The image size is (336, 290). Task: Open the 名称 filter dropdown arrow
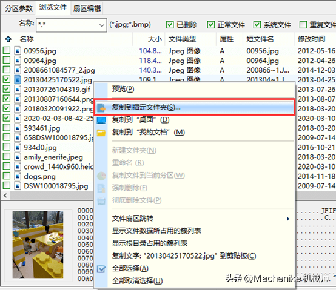pyautogui.click(x=102, y=25)
